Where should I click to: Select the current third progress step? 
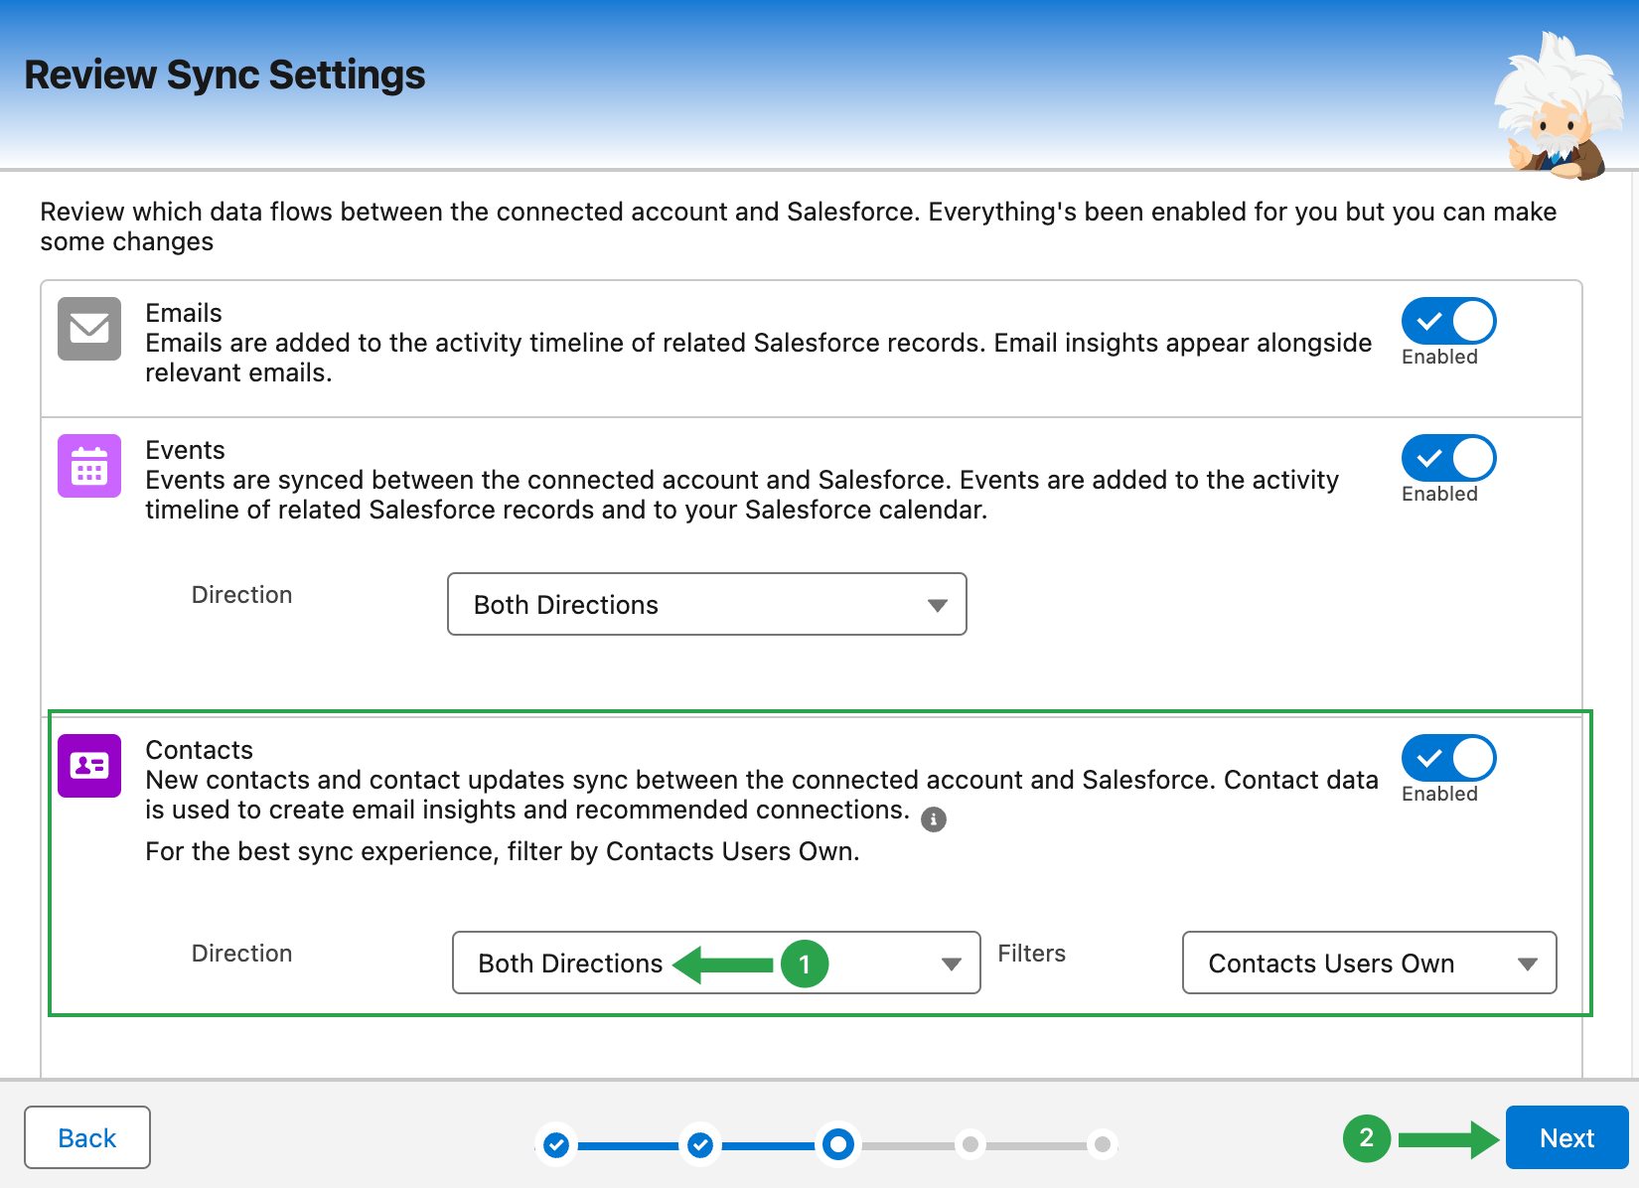838,1145
